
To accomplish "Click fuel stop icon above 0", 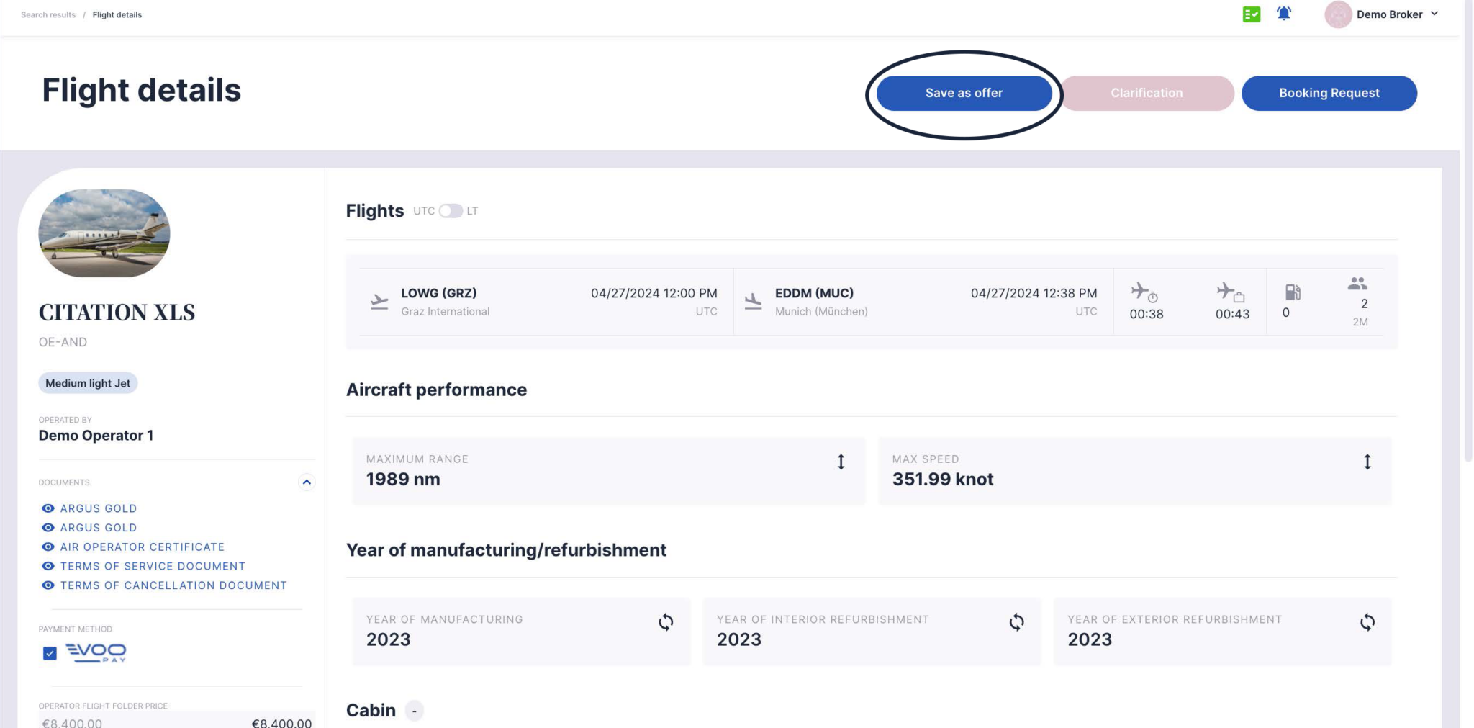I will click(1293, 292).
